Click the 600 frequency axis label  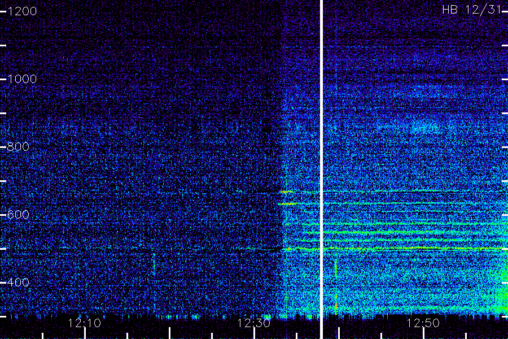pos(18,215)
